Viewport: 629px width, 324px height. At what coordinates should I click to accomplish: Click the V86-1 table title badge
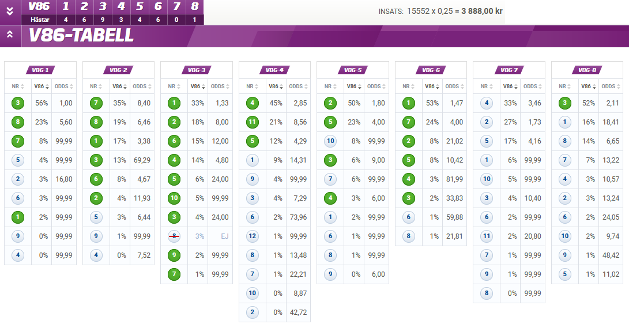click(40, 70)
